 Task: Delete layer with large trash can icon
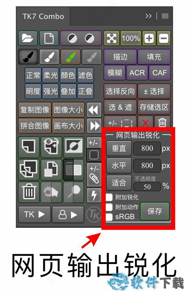pyautogui.click(x=29, y=192)
